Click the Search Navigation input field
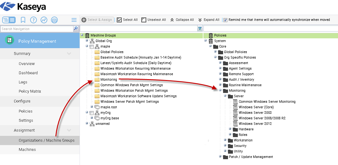 click(x=36, y=29)
